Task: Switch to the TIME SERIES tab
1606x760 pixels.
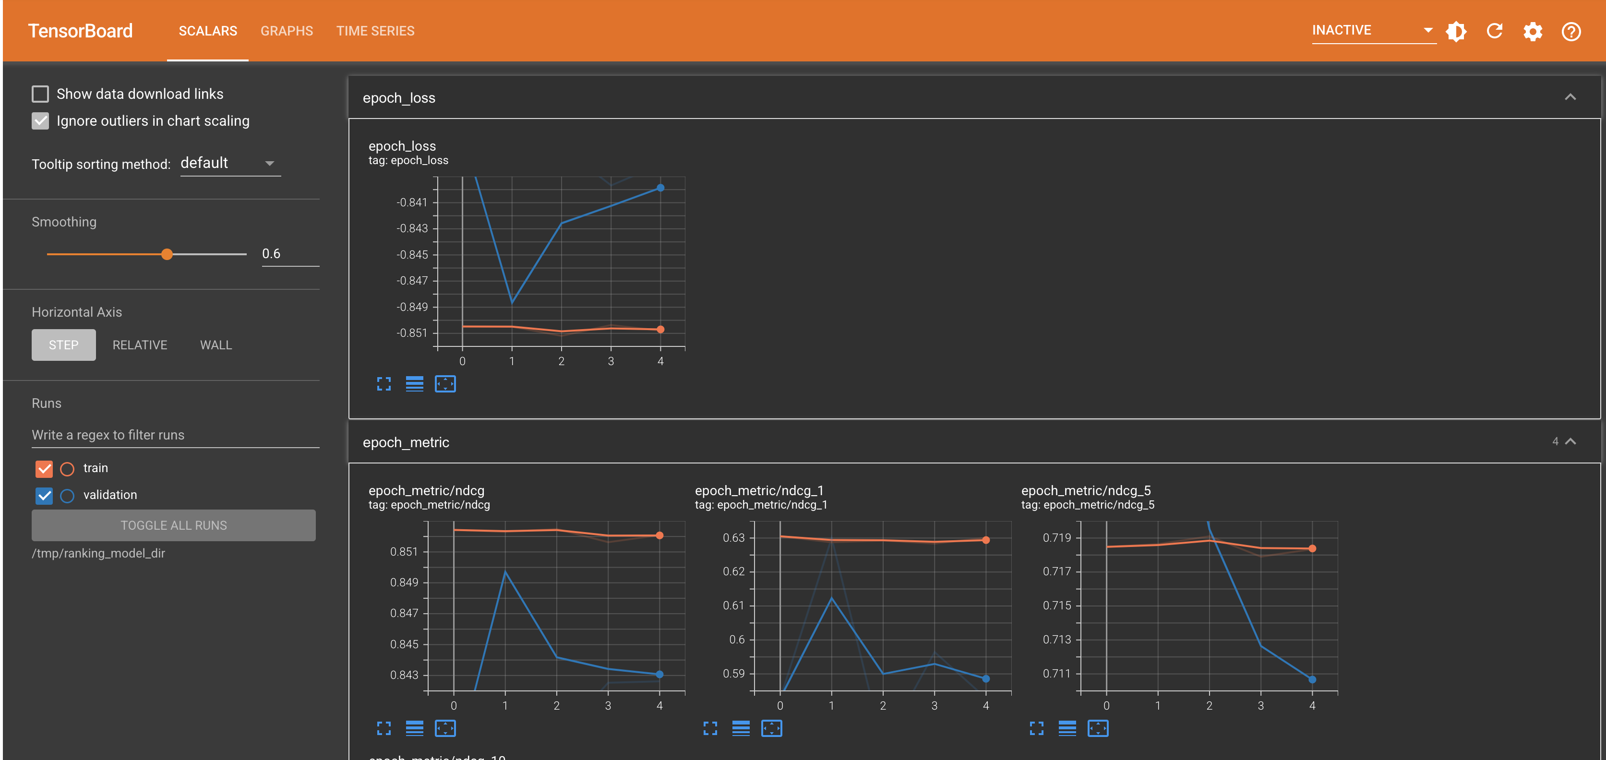Action: coord(375,31)
